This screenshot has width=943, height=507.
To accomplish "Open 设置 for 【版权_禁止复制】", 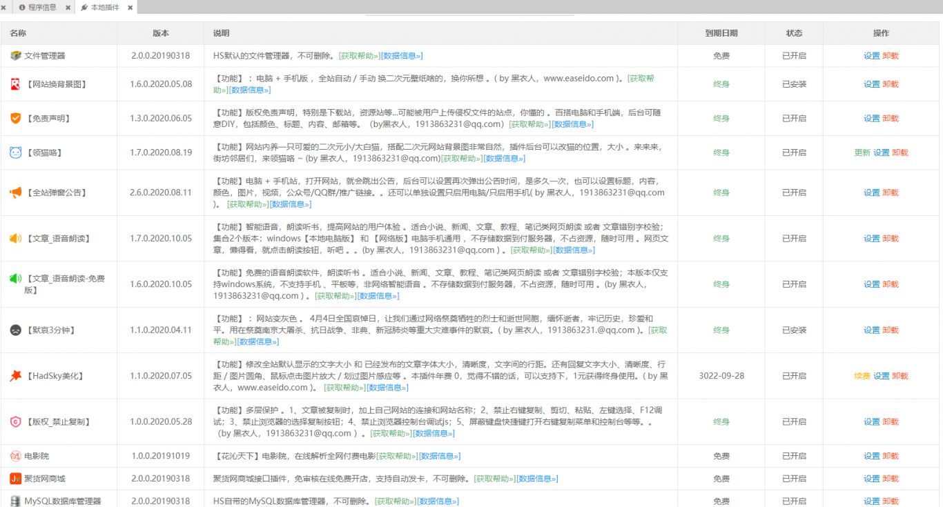I will coord(872,421).
